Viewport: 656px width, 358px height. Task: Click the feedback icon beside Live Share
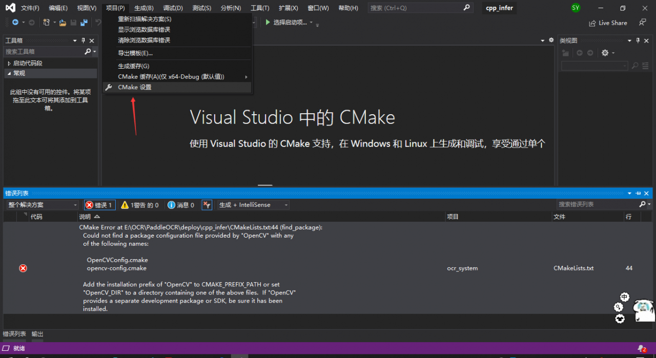tap(642, 23)
